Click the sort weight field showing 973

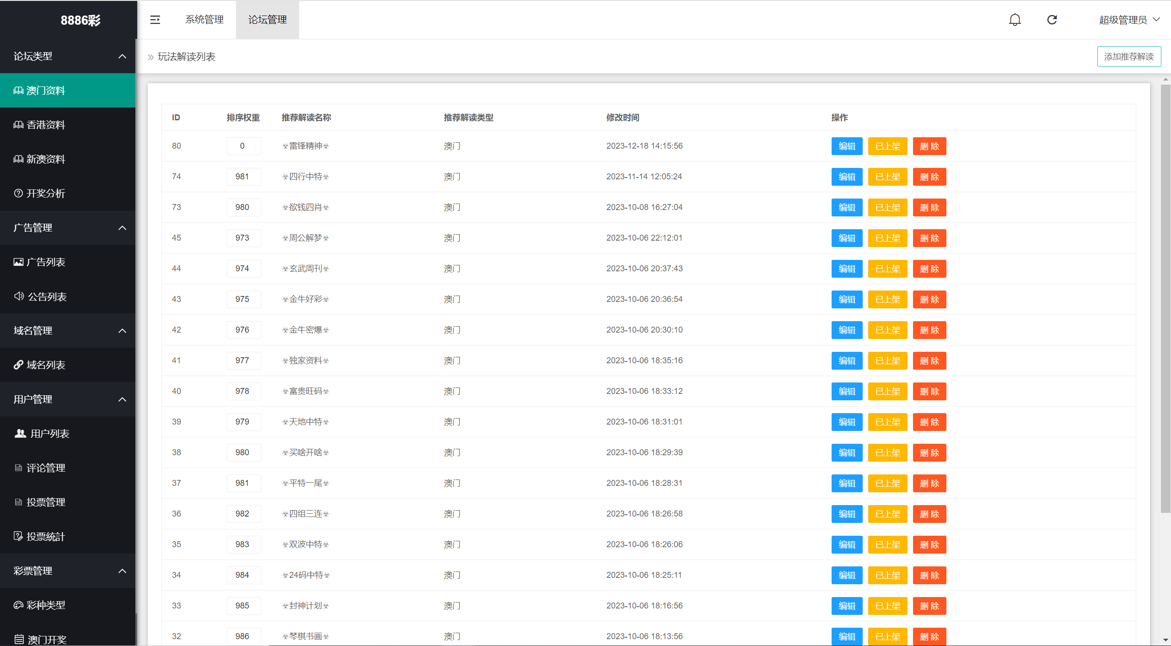pos(243,238)
